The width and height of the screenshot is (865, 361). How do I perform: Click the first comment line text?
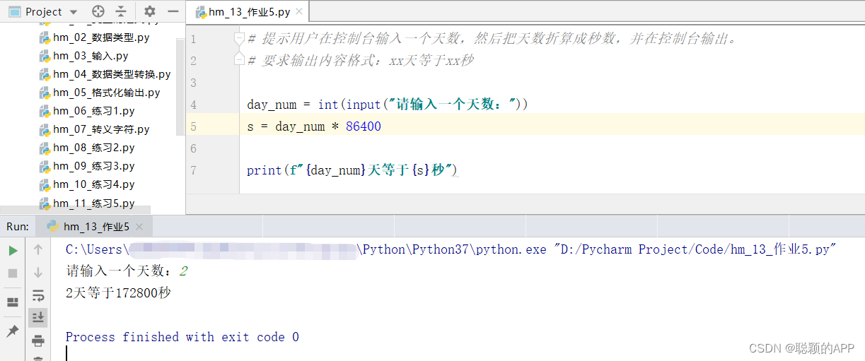(x=493, y=39)
